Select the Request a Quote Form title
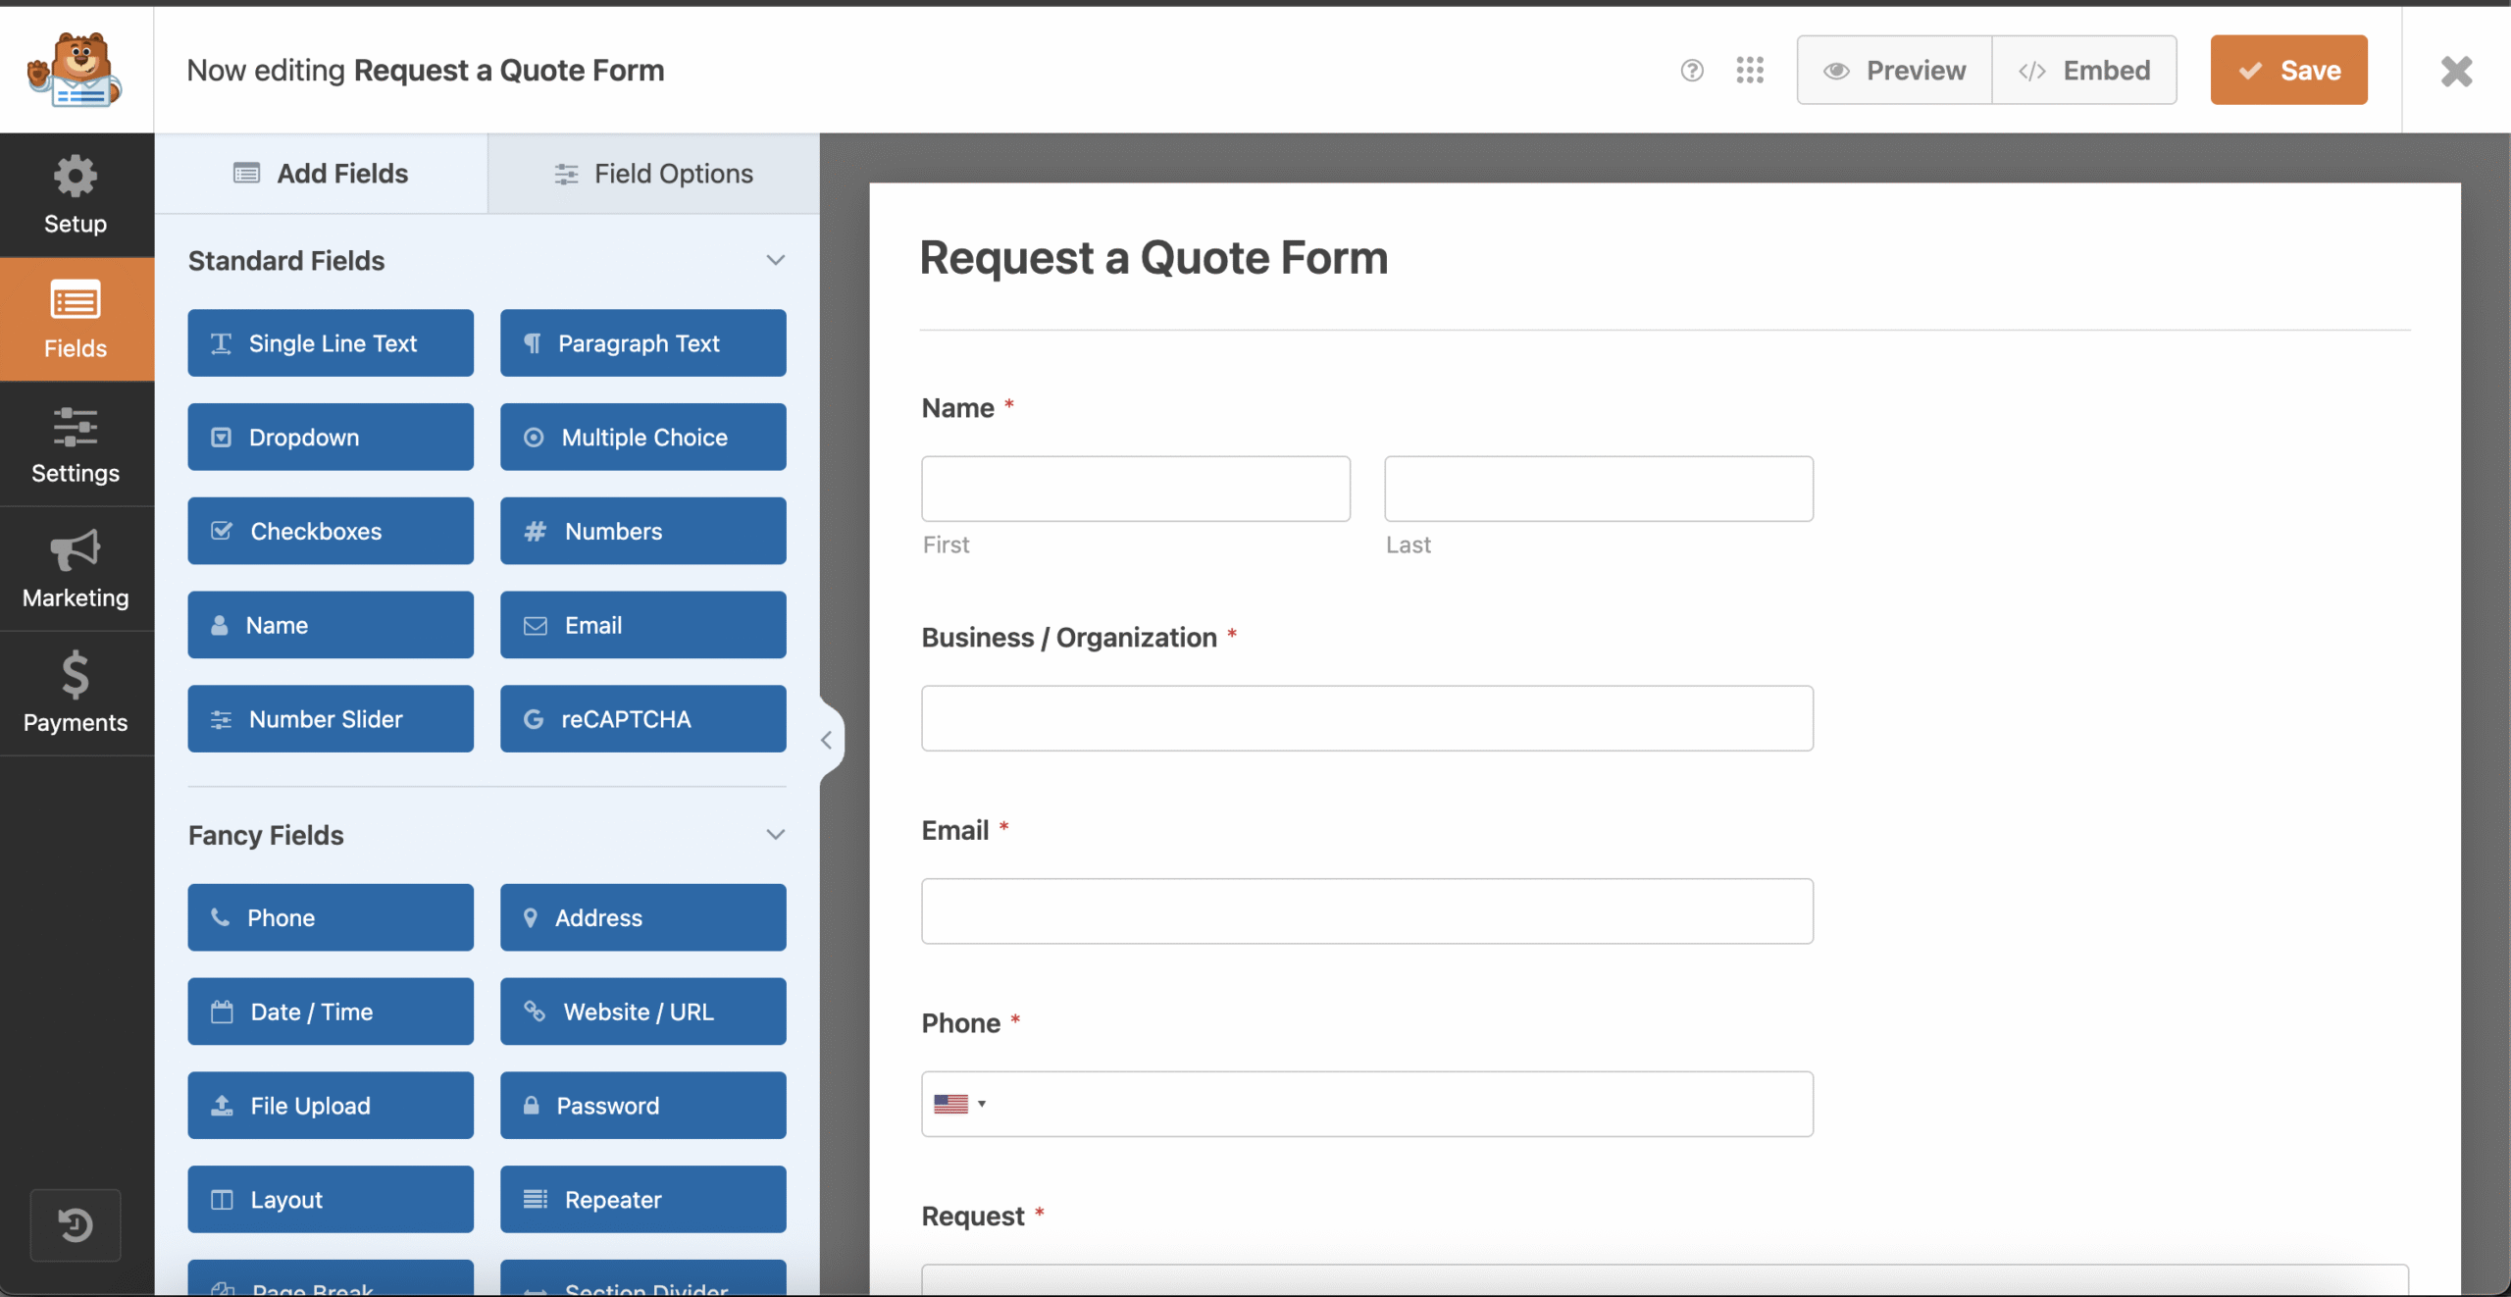The width and height of the screenshot is (2511, 1297). (x=1154, y=258)
